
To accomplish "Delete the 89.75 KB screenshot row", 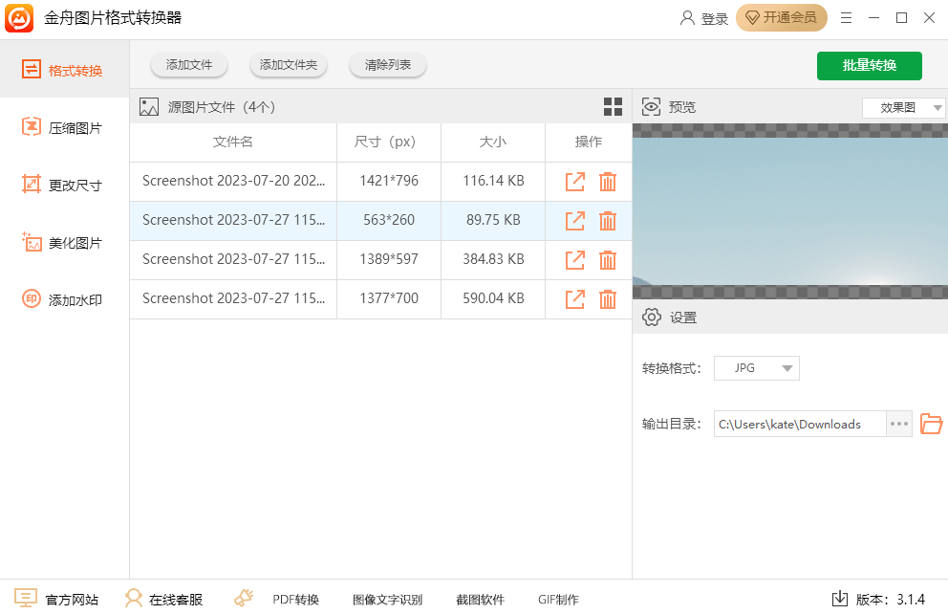I will click(x=608, y=221).
